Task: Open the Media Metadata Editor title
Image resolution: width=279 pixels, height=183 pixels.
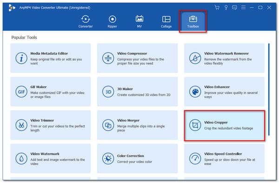Action: point(49,53)
